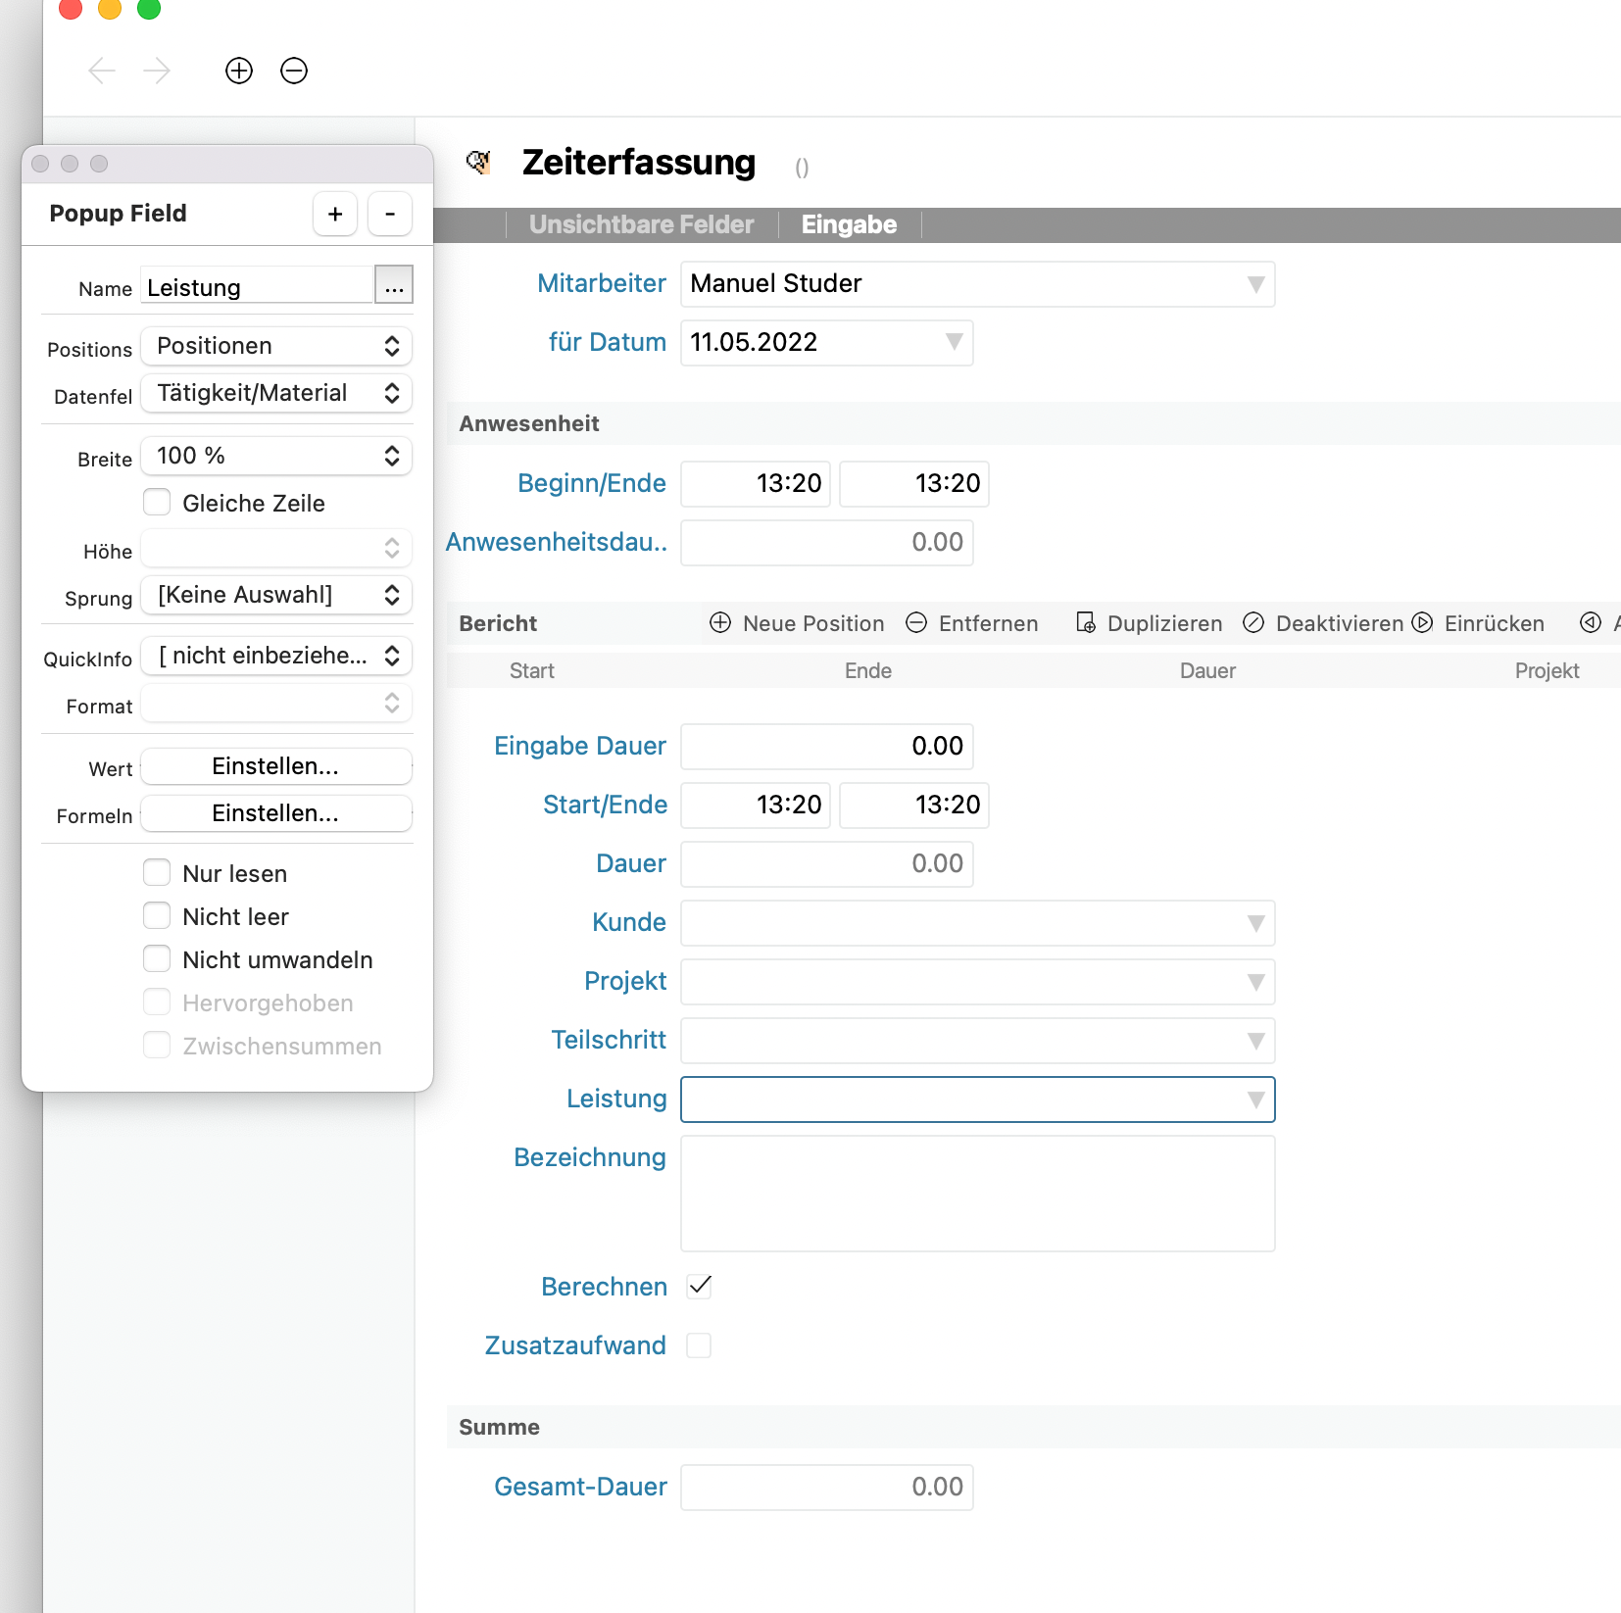This screenshot has width=1621, height=1613.
Task: Enable the Gleiche Zeile checkbox
Action: tap(157, 503)
